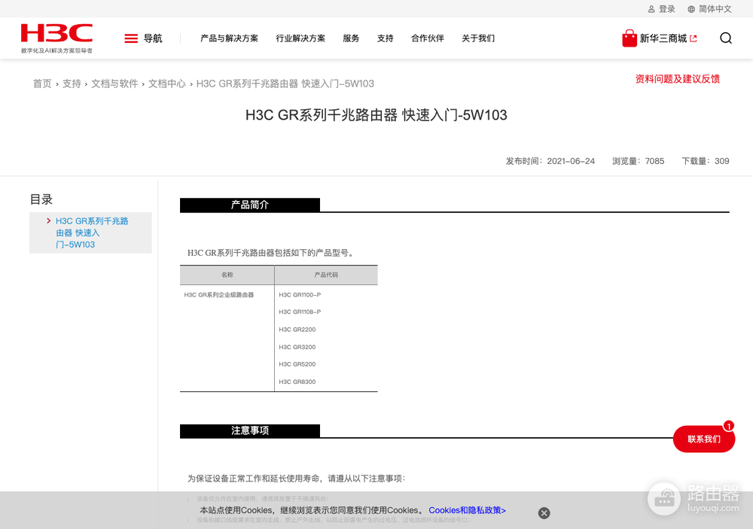The image size is (753, 529).
Task: Click the 导航 label
Action: point(153,38)
